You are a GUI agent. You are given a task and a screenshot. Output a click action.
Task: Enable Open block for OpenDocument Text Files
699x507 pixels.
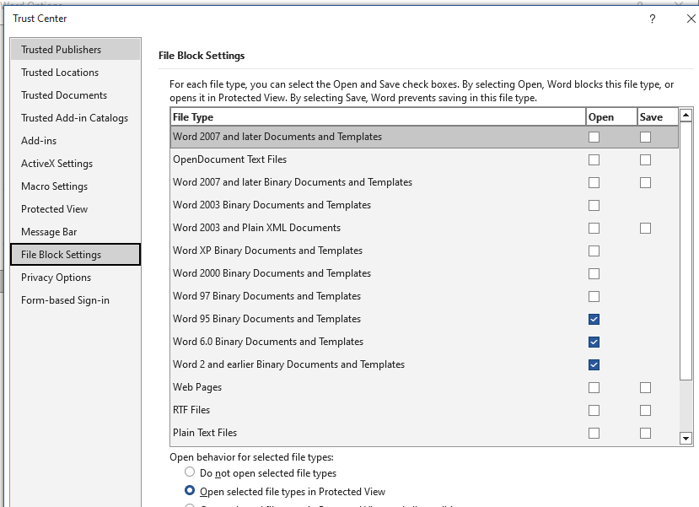[594, 159]
